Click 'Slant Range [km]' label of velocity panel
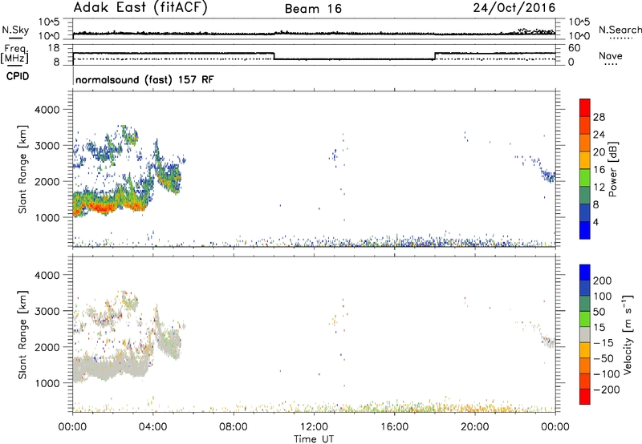The height and width of the screenshot is (444, 642). [x=22, y=335]
